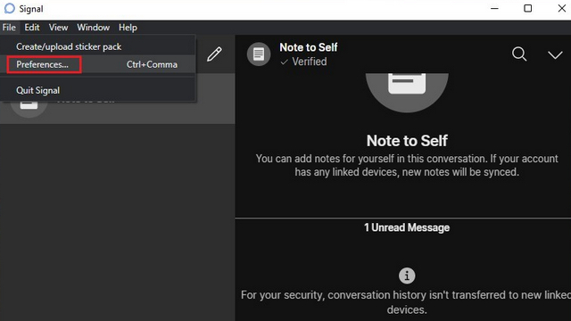Expand the conversation options chevron
The height and width of the screenshot is (321, 571).
(555, 54)
